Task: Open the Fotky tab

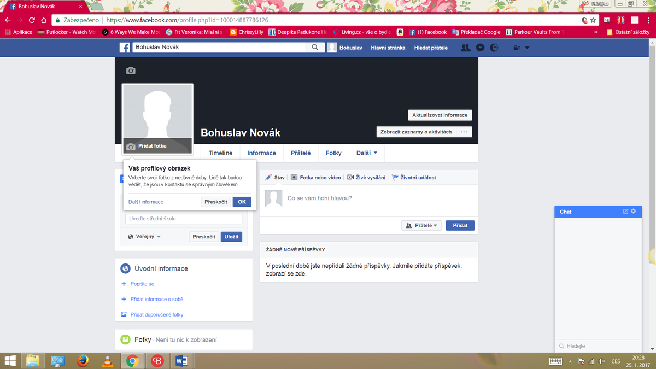Action: (333, 153)
